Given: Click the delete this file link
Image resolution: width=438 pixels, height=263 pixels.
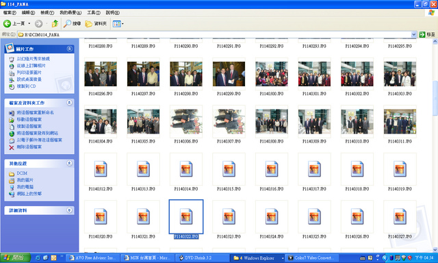Looking at the screenshot, I should (29, 147).
